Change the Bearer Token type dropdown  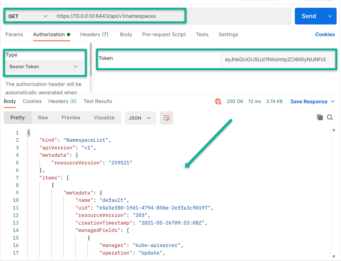44,67
